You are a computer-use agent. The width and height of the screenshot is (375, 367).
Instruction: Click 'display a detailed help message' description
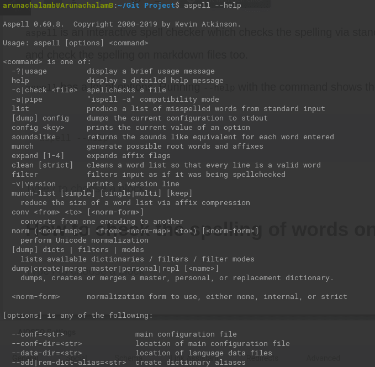click(155, 81)
